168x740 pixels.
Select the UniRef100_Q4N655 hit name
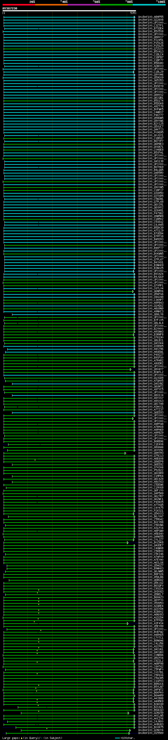pyautogui.click(x=151, y=537)
